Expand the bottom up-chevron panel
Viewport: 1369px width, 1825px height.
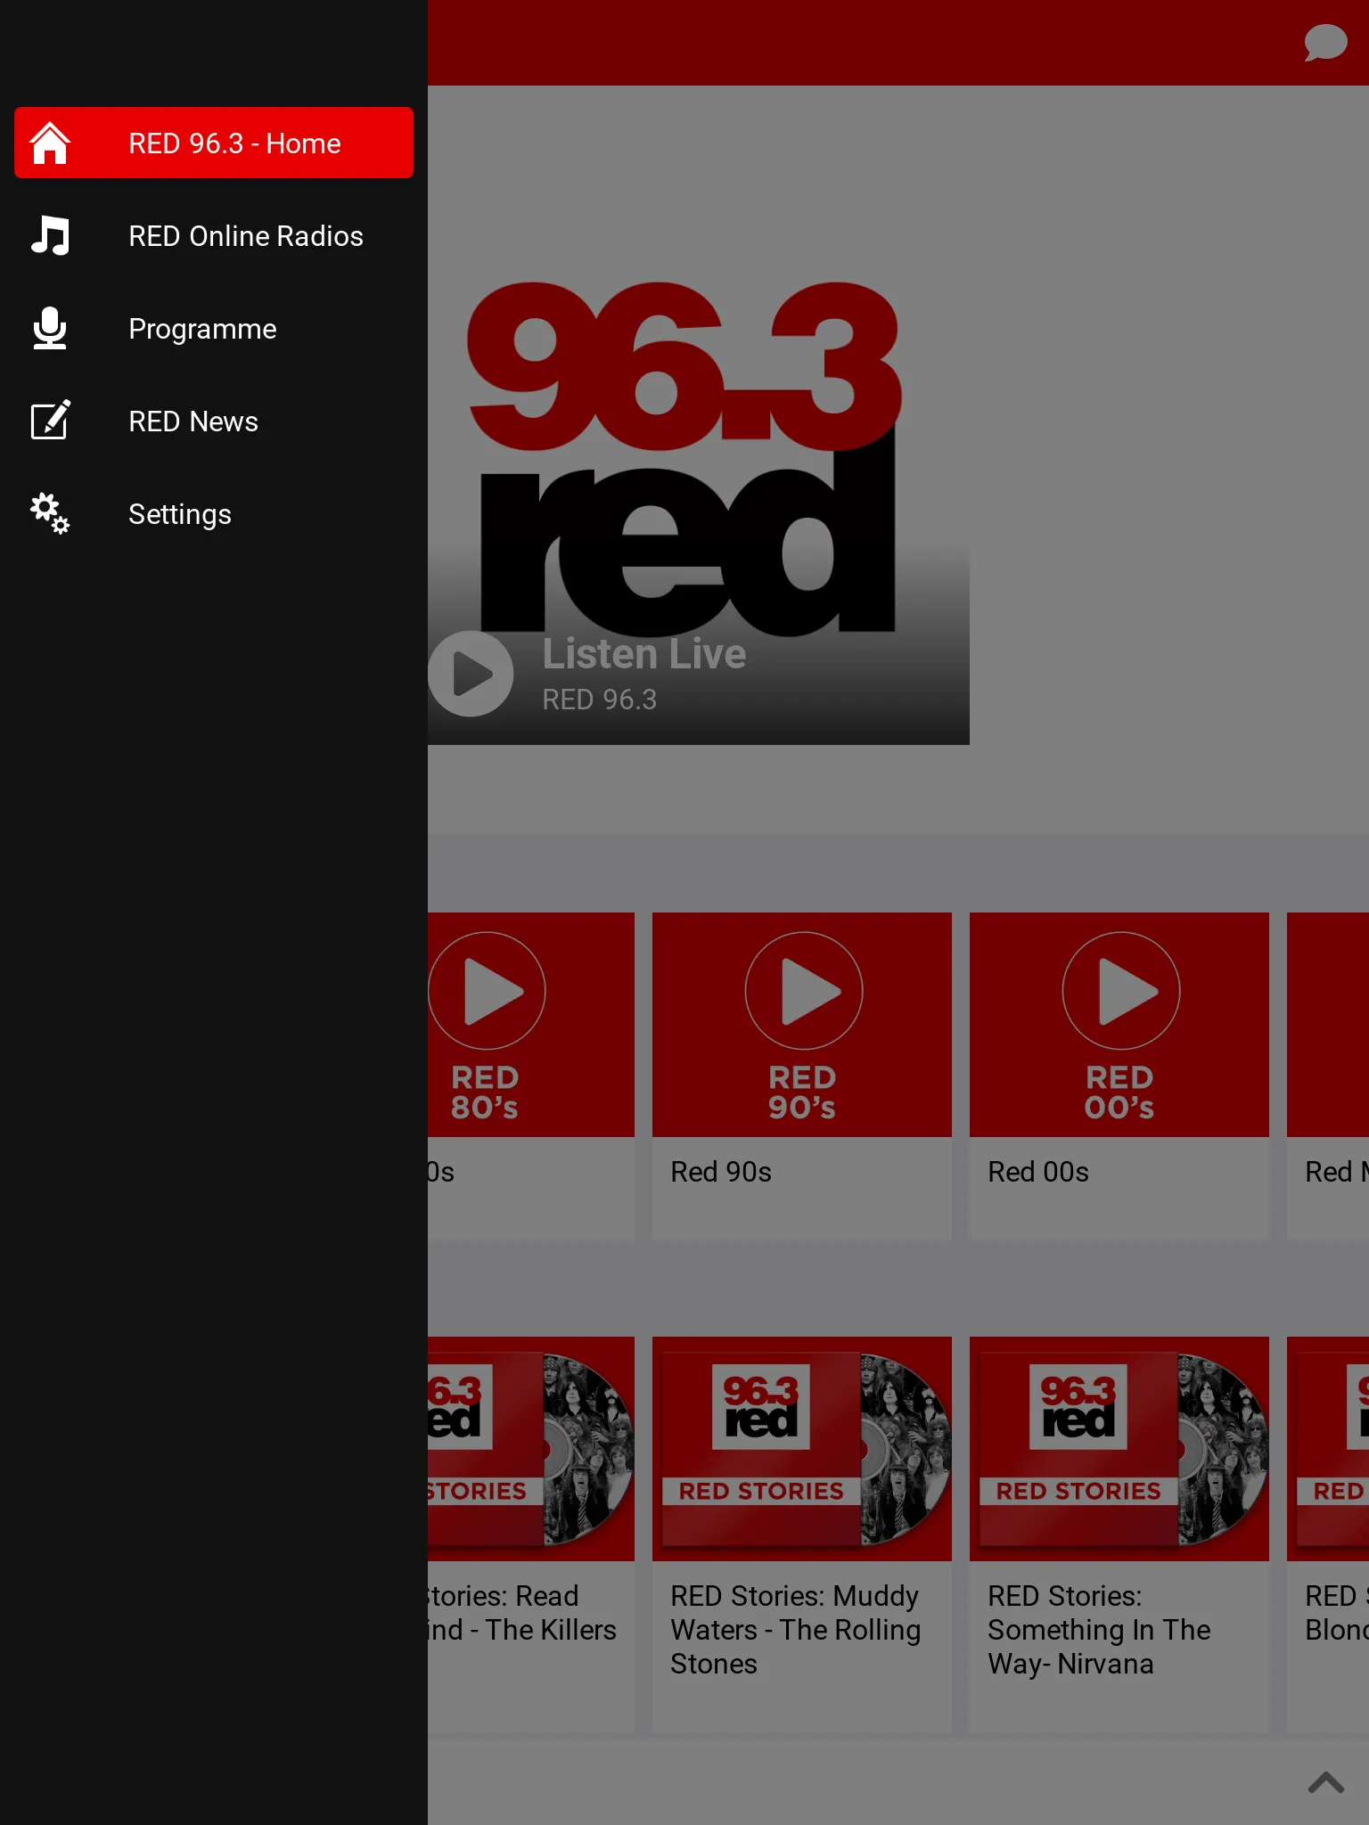pos(1326,1782)
